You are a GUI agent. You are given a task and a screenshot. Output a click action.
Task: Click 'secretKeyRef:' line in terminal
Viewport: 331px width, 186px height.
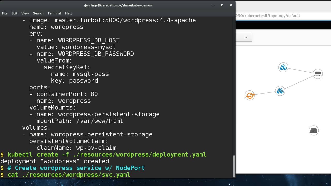(67, 67)
